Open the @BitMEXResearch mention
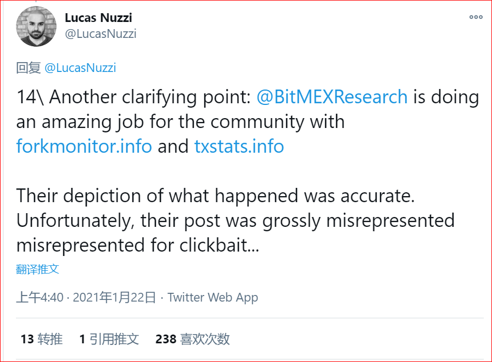The image size is (492, 362). click(332, 97)
